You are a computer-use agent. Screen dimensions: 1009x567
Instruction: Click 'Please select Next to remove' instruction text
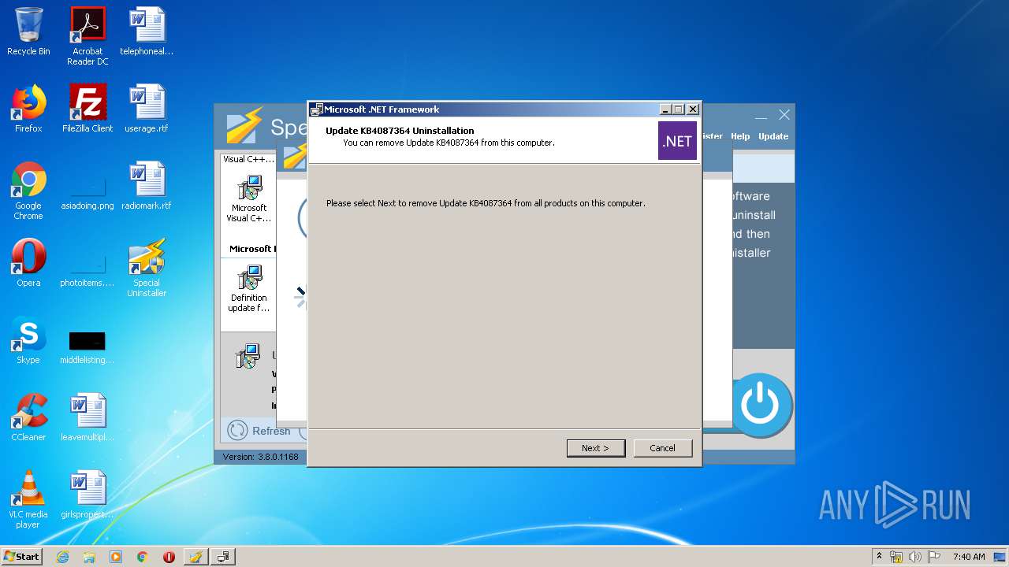tap(486, 203)
